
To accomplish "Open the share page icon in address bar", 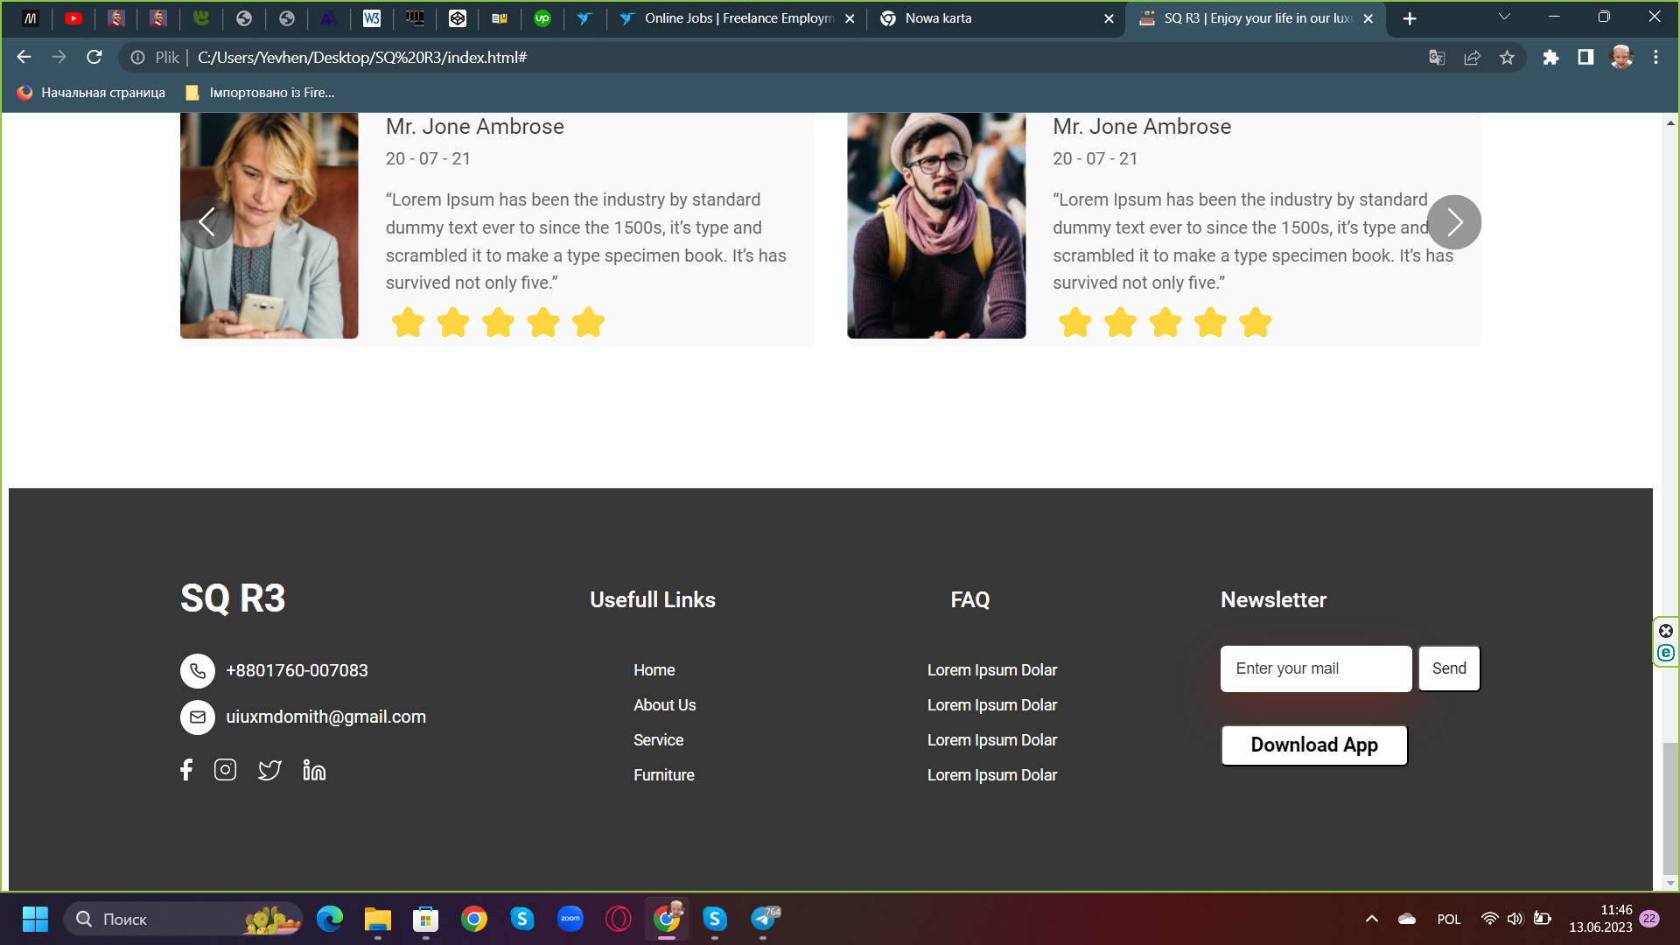I will click(1472, 58).
